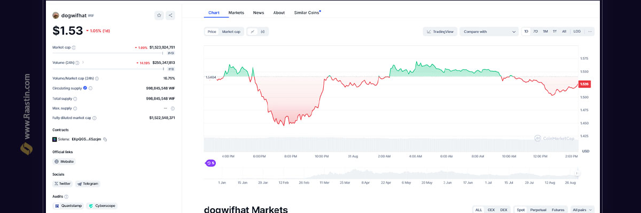Screen dimensions: 641x213
Task: Show info tooltip for Volume (24h)
Action: (x=77, y=63)
